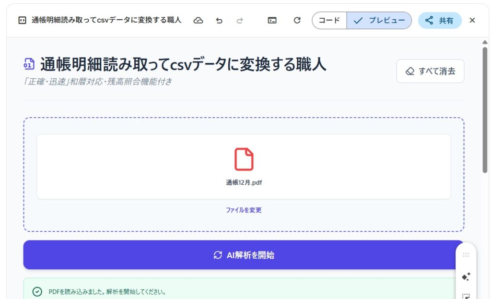Click the すべて消去 button
The width and height of the screenshot is (491, 299).
430,71
